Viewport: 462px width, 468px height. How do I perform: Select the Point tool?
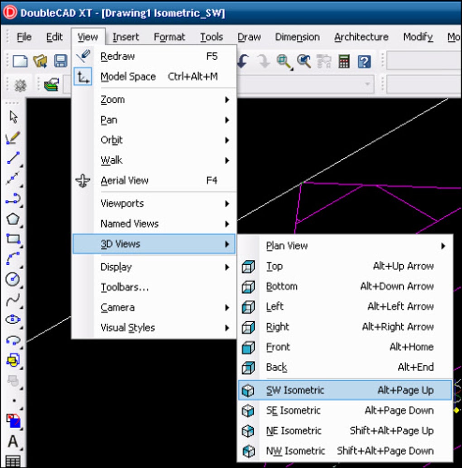coord(14,401)
